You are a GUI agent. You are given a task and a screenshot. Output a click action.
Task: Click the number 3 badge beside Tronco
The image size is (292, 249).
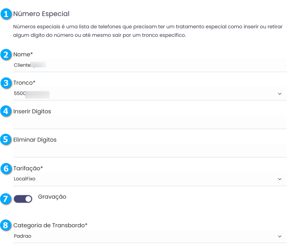6,83
